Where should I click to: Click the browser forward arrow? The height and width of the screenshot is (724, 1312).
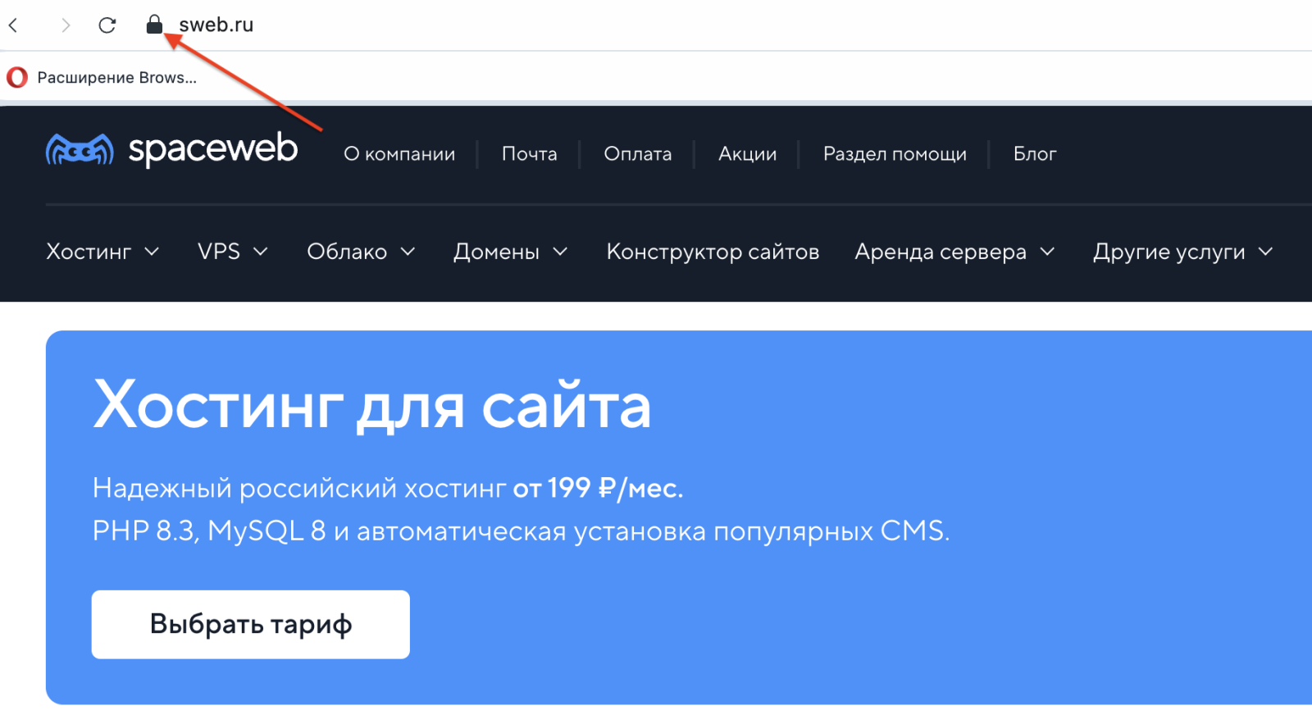pyautogui.click(x=65, y=25)
